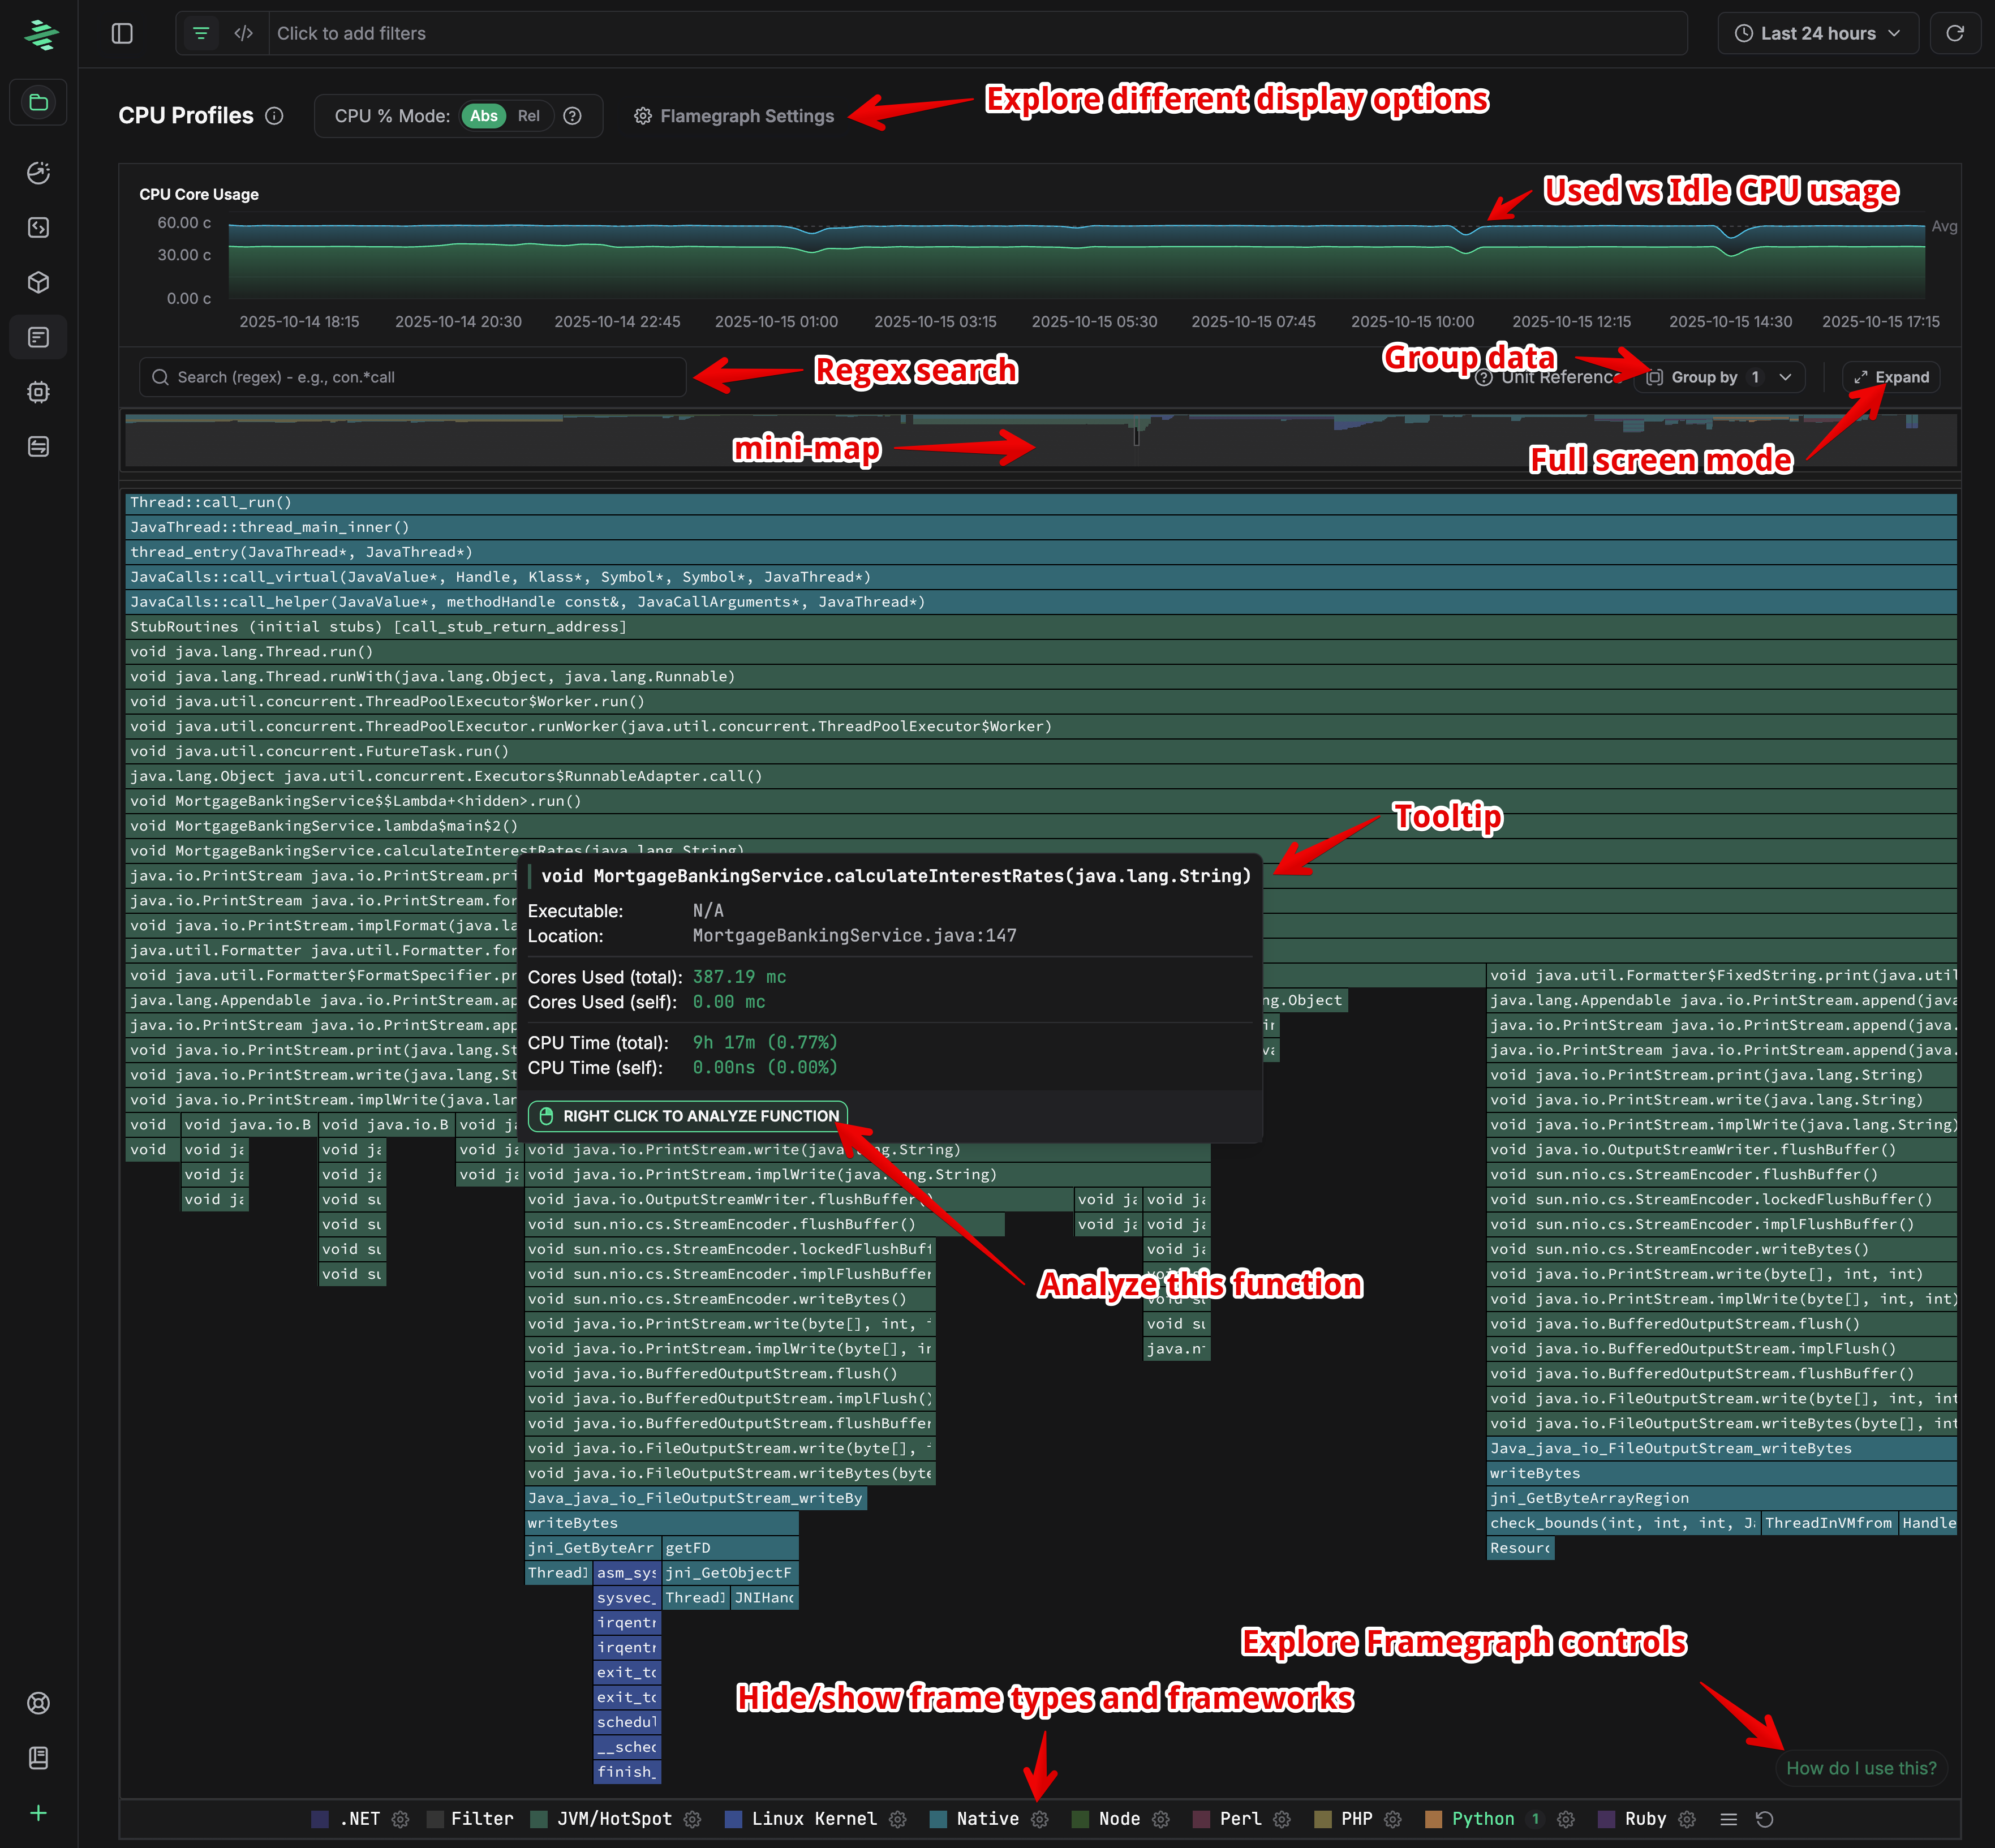The height and width of the screenshot is (1848, 1995).
Task: Select the code icon in the left sidebar
Action: pyautogui.click(x=38, y=228)
